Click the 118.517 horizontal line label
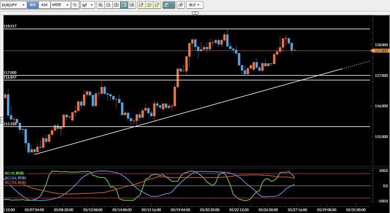 (x=10, y=26)
